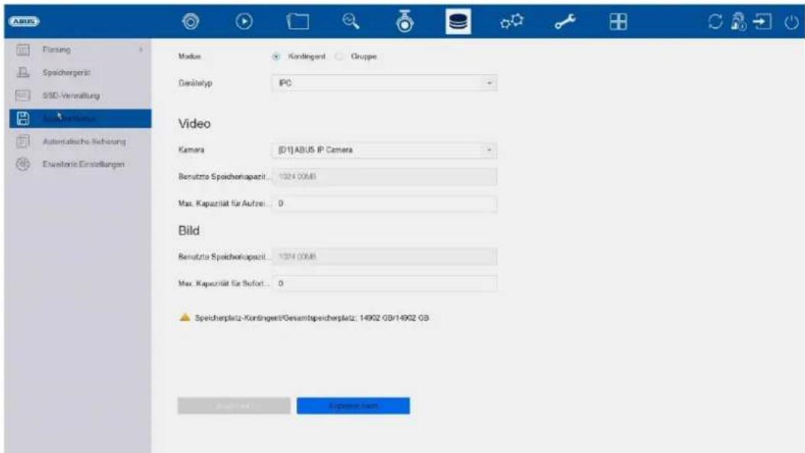Open the smart search magnifier icon
The image size is (805, 453).
click(351, 21)
